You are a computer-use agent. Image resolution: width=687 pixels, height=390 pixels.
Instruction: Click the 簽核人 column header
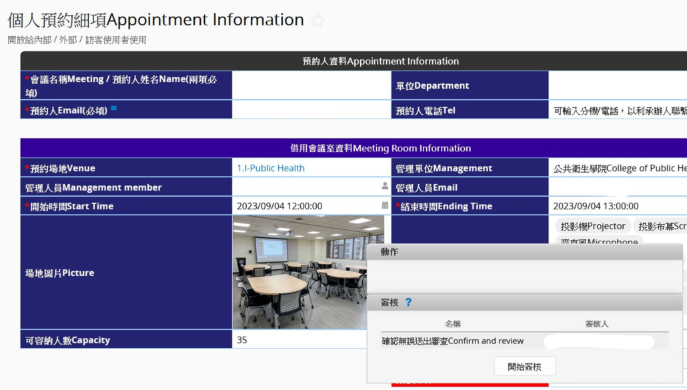tap(596, 324)
